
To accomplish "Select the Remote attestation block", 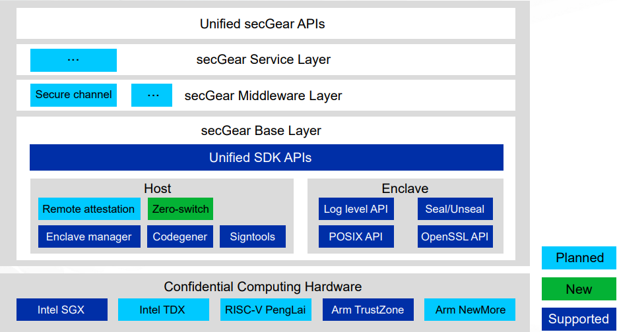I will point(89,209).
